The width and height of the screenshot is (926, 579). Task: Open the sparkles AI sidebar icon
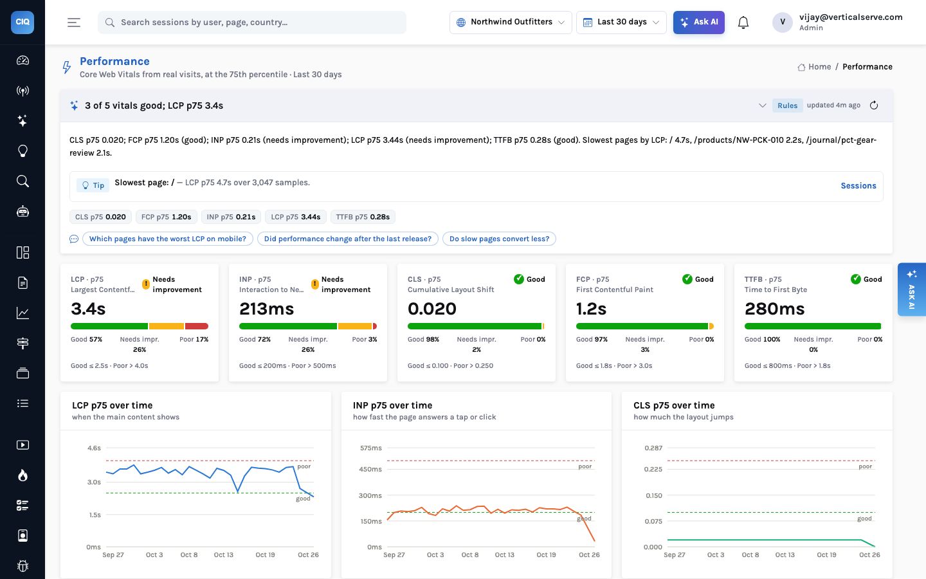23,121
